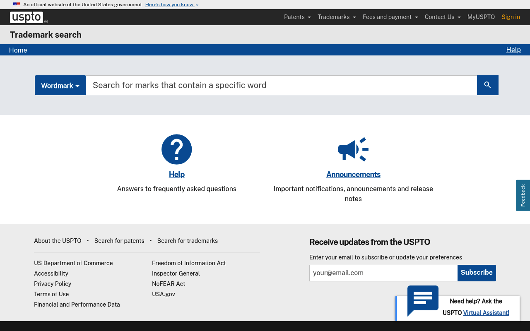
Task: Open the Feedback side tab
Action: pos(523,195)
